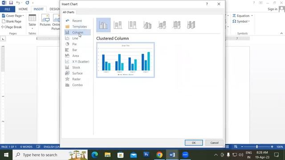Select the Combo chart category
Viewport: 285px width, 160px height.
pyautogui.click(x=77, y=85)
